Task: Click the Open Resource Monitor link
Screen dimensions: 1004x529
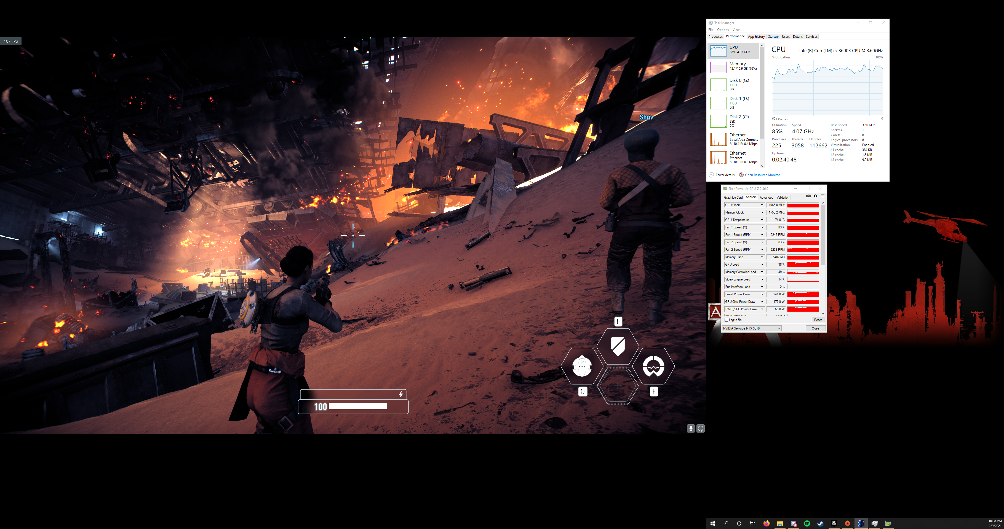Action: pyautogui.click(x=762, y=175)
